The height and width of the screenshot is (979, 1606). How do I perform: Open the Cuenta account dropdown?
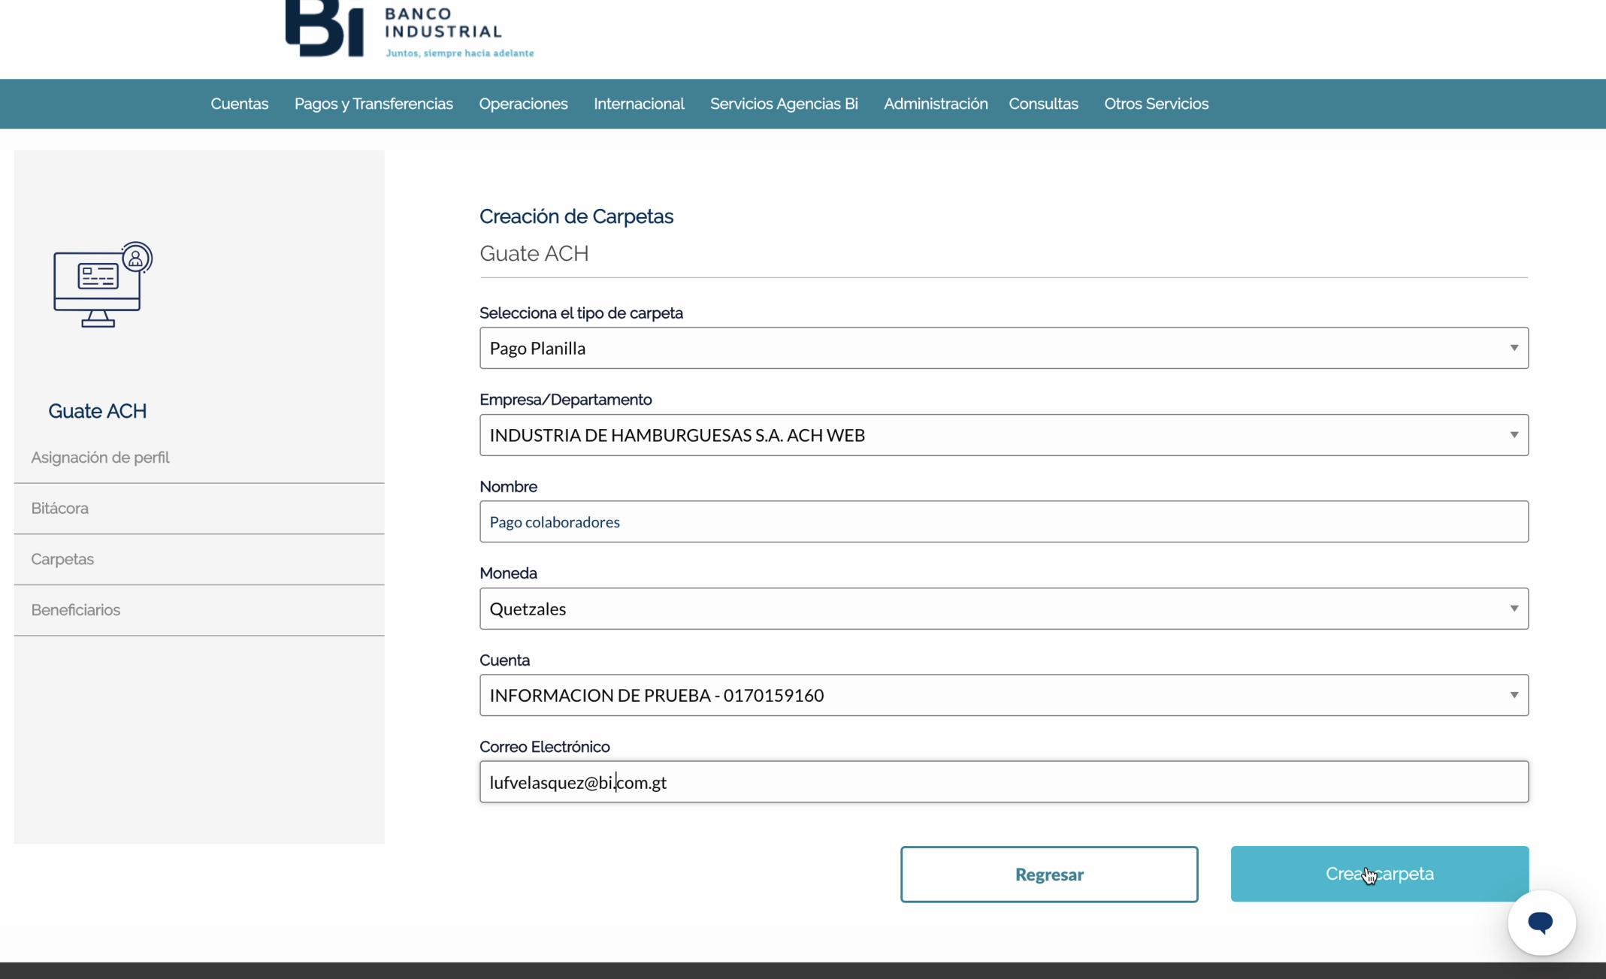tap(1003, 695)
